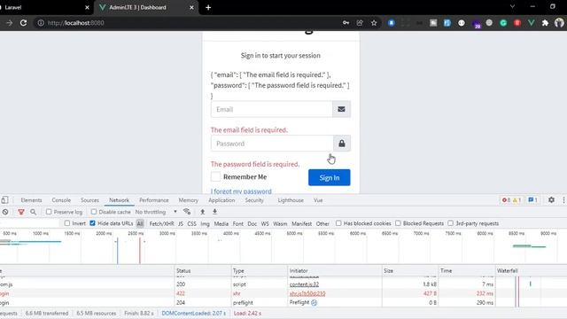
Task: Open new browser tab with plus button
Action: [208, 7]
